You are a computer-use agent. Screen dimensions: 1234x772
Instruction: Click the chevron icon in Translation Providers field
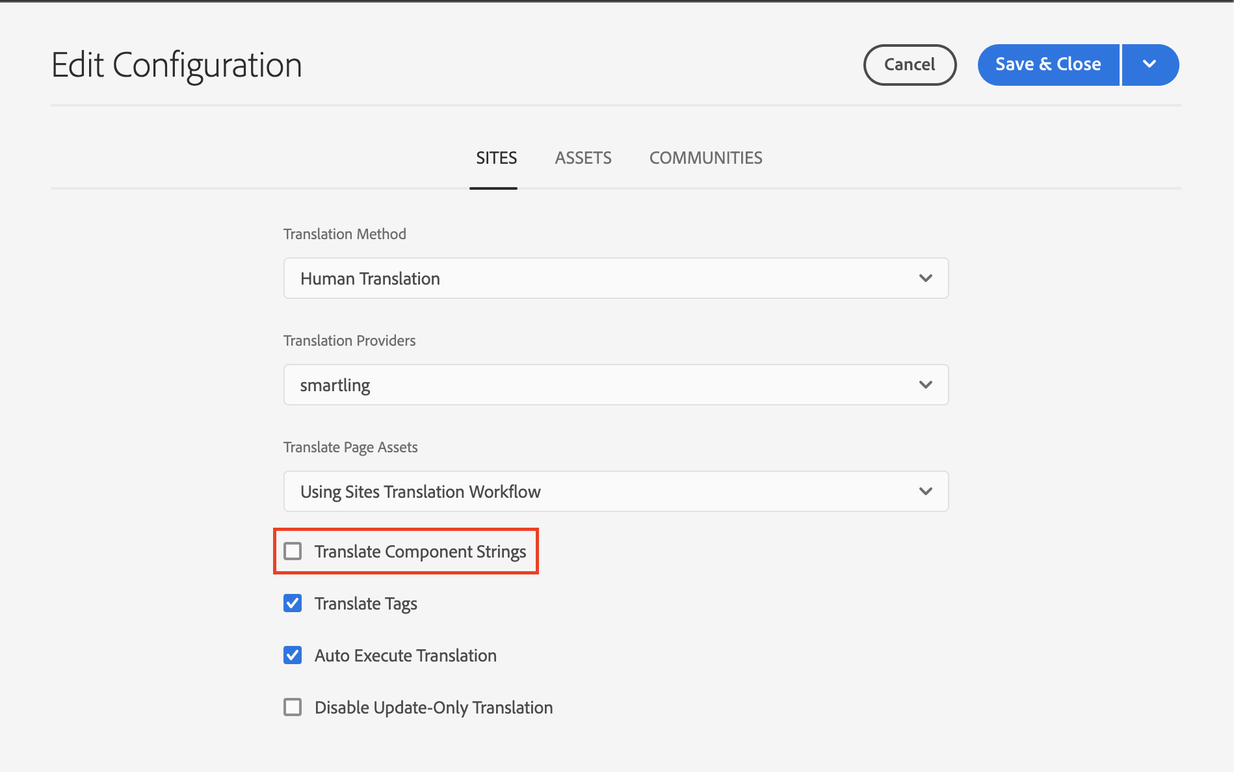click(x=925, y=385)
